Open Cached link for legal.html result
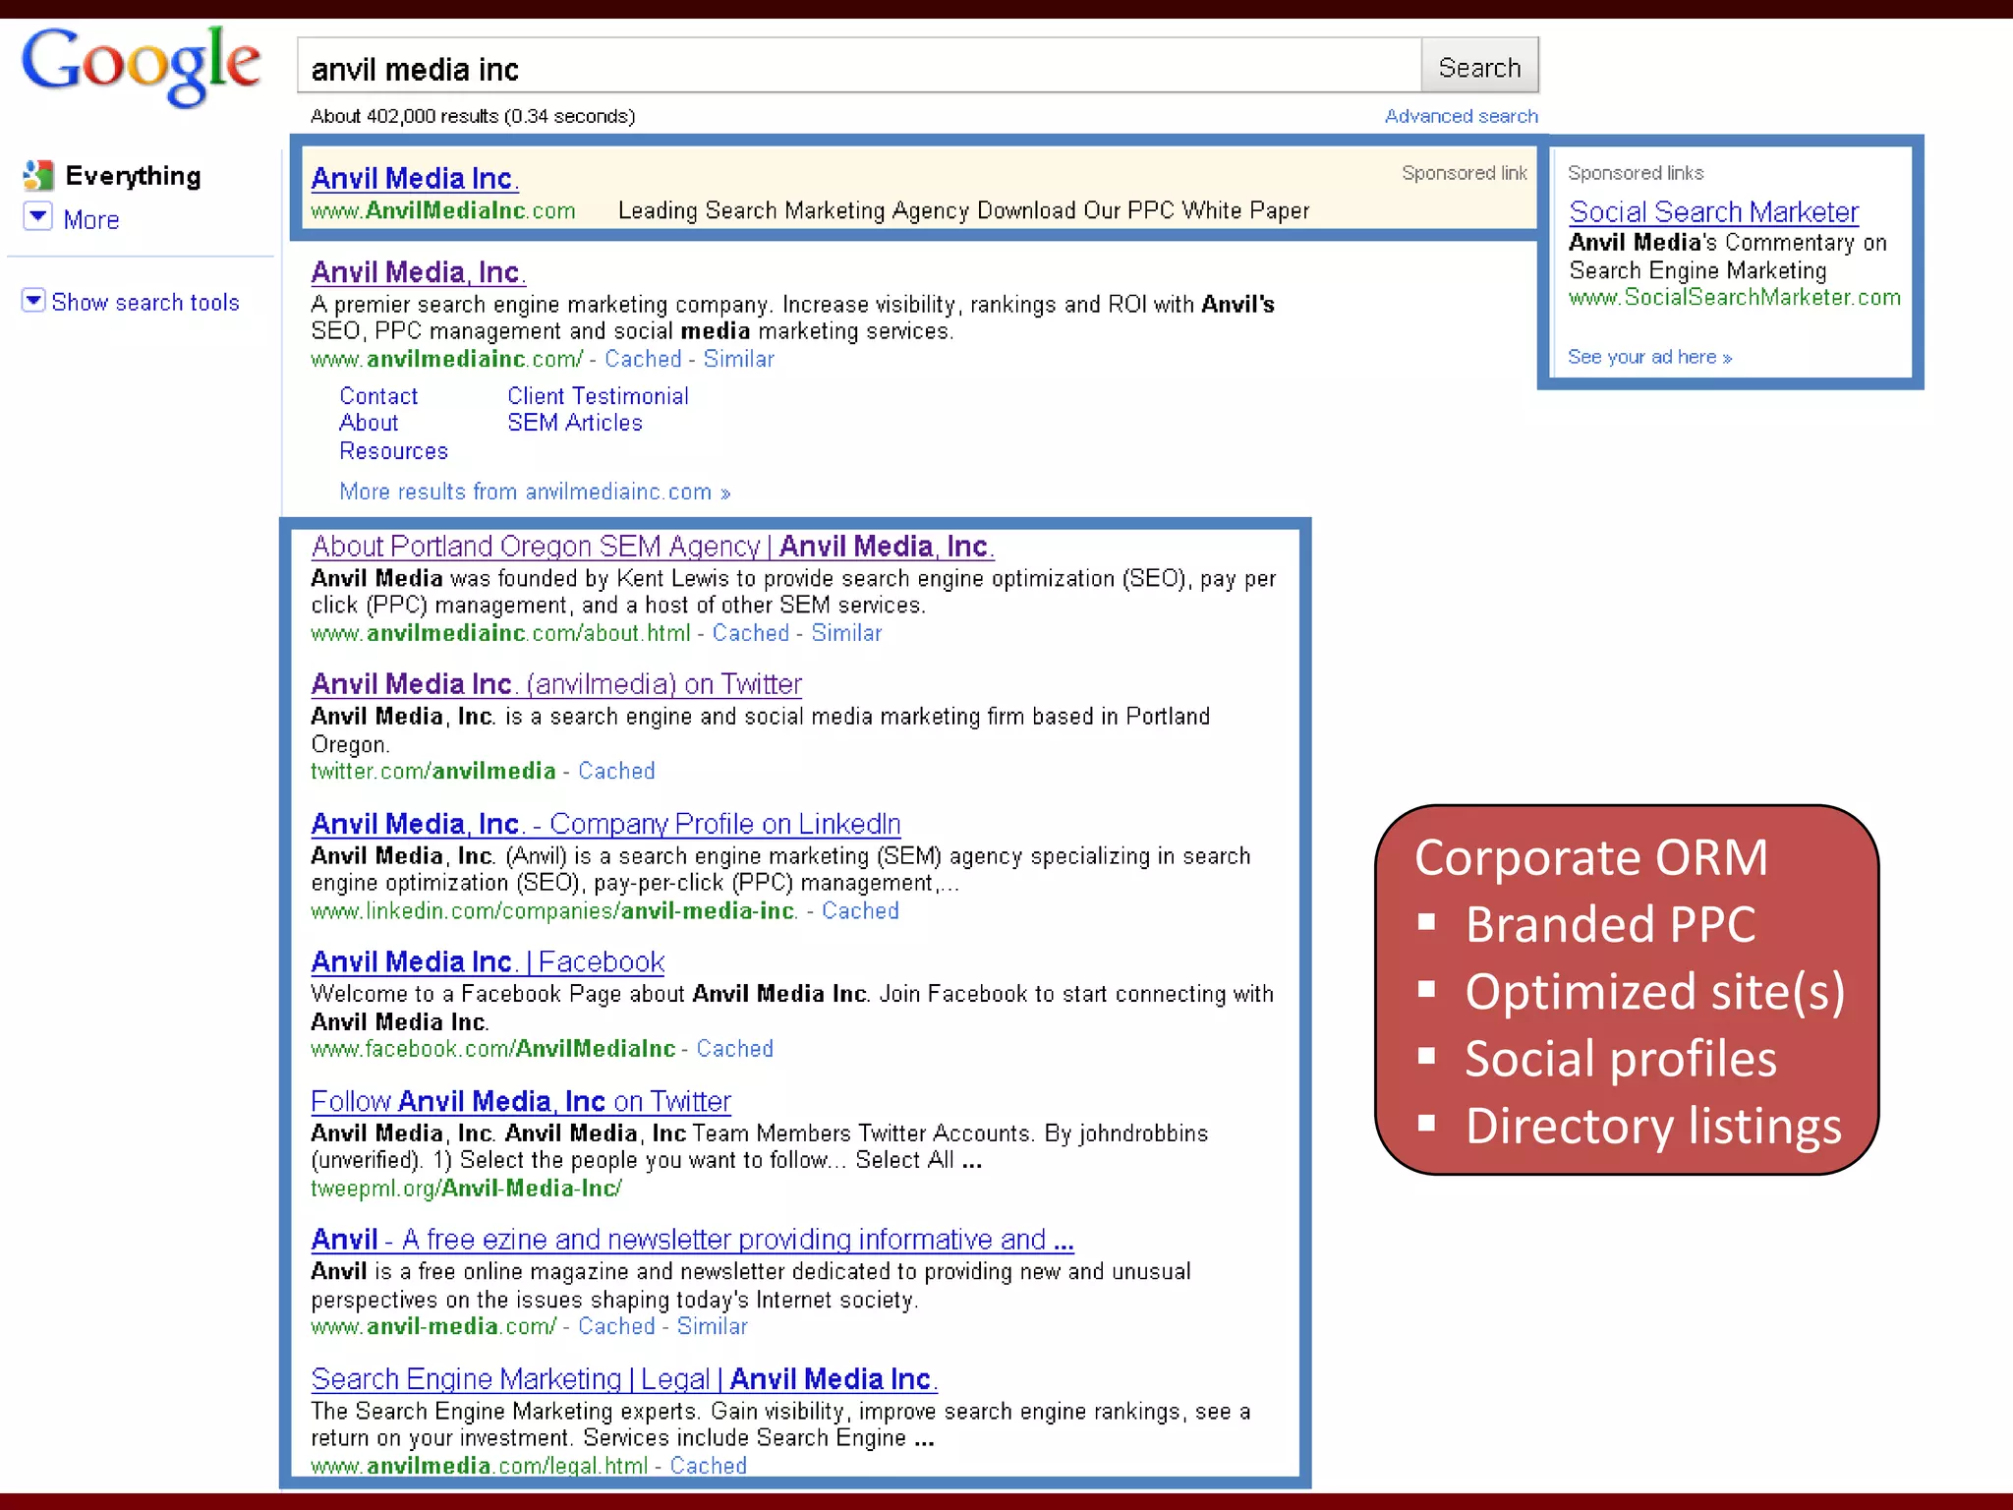Screen dimensions: 2013x1510 (709, 1466)
